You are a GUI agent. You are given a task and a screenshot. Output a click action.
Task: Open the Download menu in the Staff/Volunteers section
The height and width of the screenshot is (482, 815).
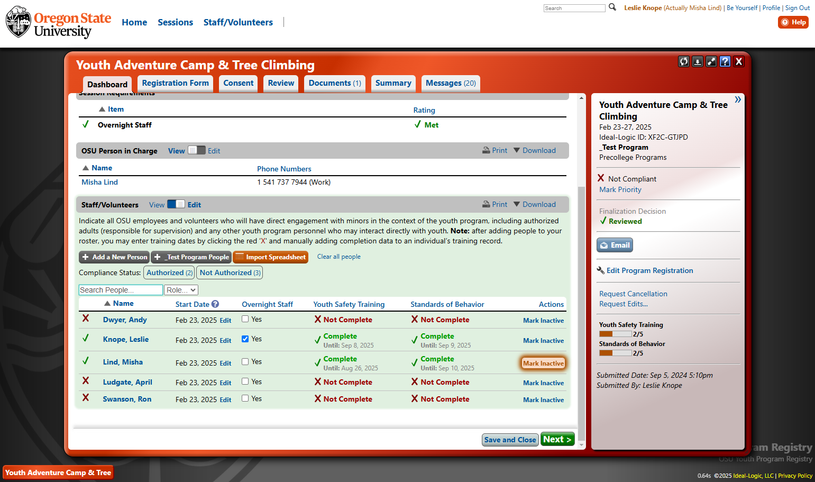535,204
